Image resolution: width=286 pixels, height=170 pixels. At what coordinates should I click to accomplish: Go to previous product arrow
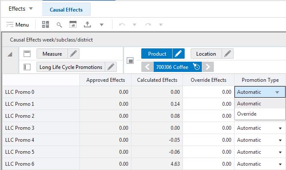147,67
